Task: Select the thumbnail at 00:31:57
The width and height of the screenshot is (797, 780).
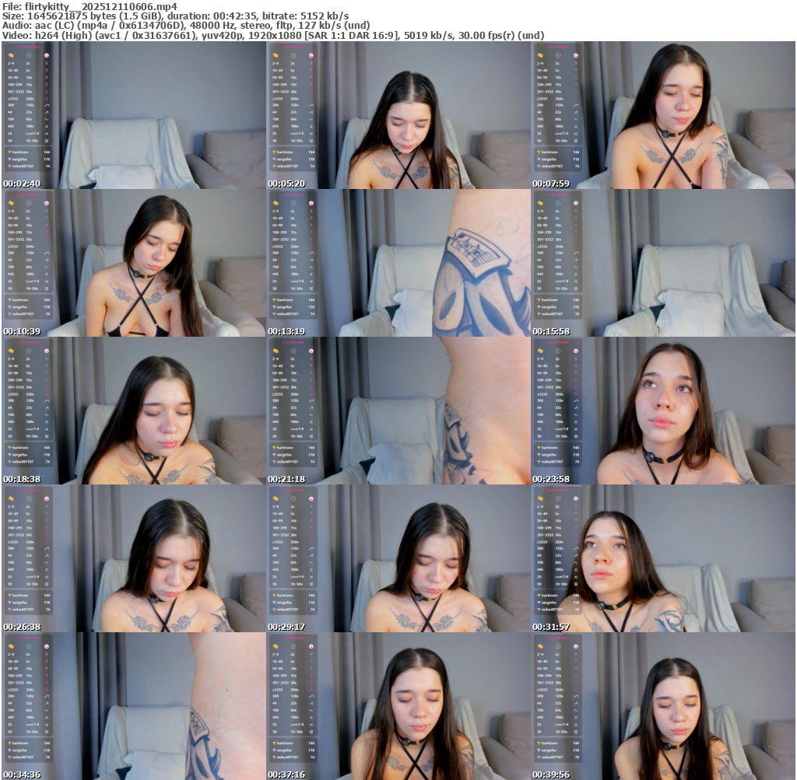Action: pyautogui.click(x=663, y=558)
